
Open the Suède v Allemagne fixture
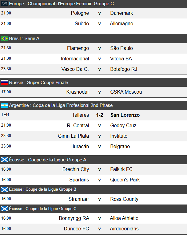(x=99, y=24)
